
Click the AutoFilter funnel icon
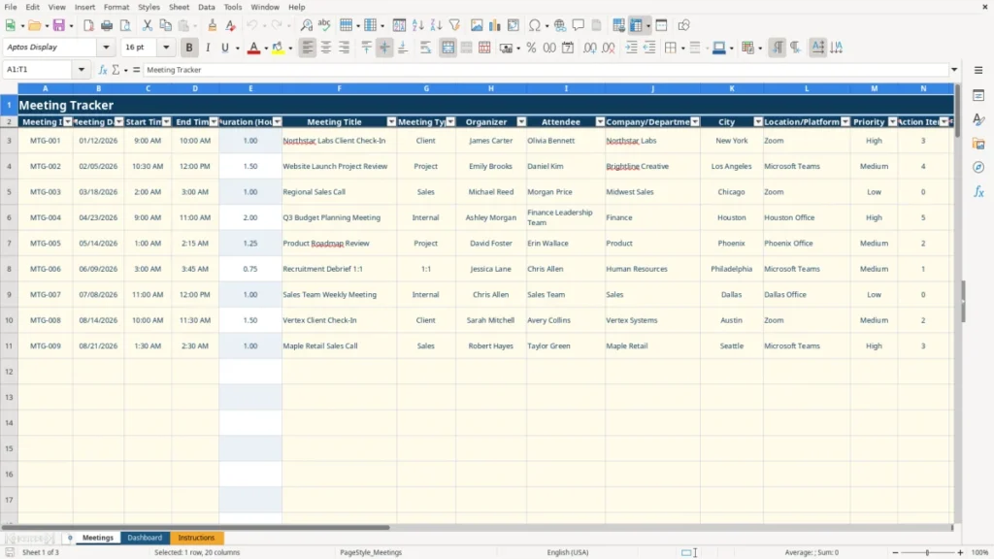(x=454, y=25)
